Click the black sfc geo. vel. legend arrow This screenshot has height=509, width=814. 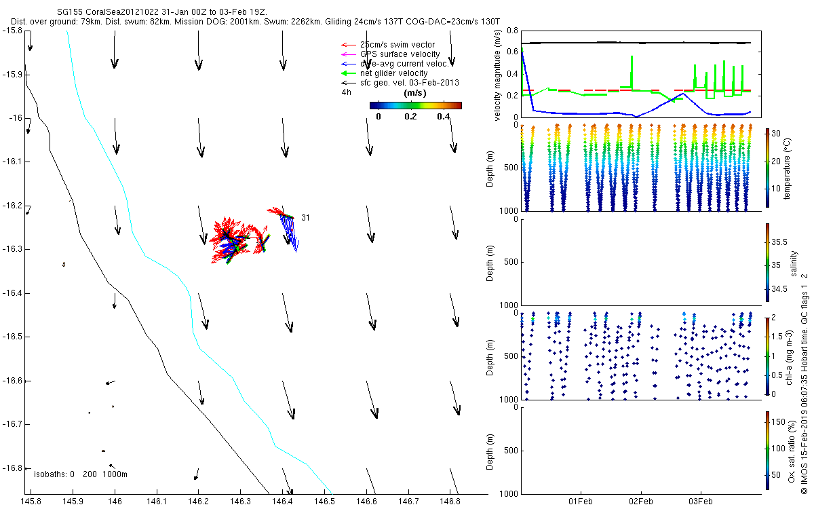coord(349,83)
